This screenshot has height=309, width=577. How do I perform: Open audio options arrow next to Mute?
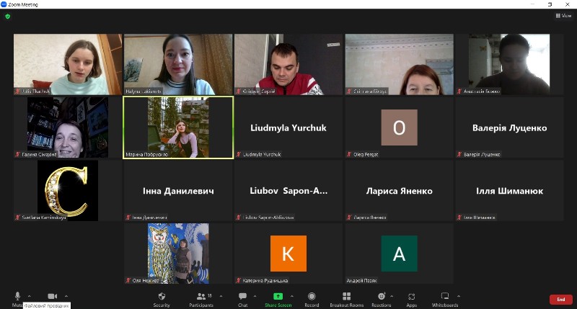[29, 296]
